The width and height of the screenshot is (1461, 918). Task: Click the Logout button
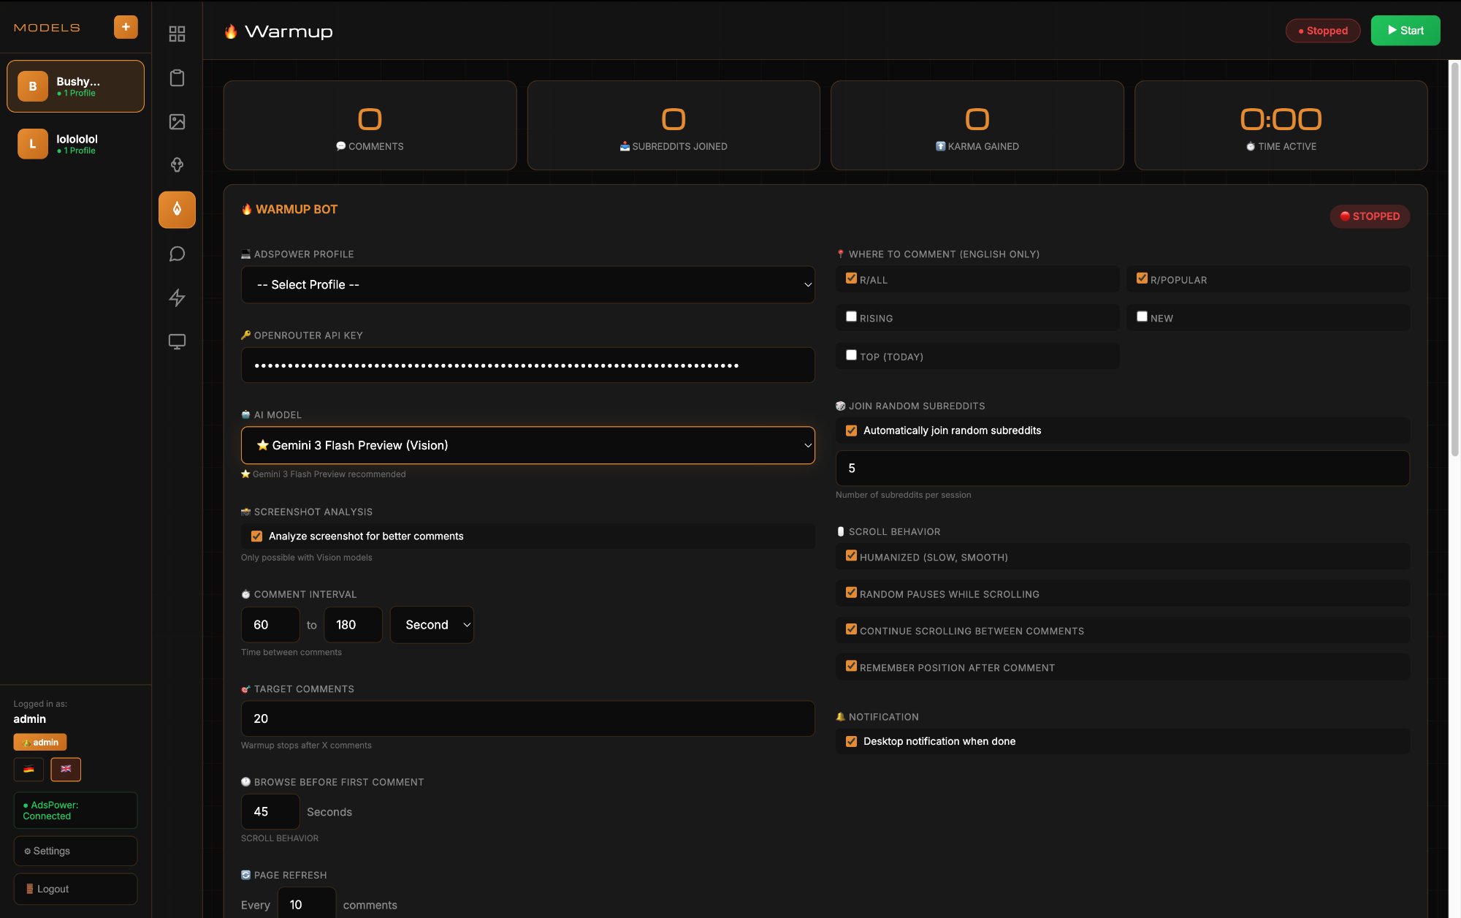75,889
